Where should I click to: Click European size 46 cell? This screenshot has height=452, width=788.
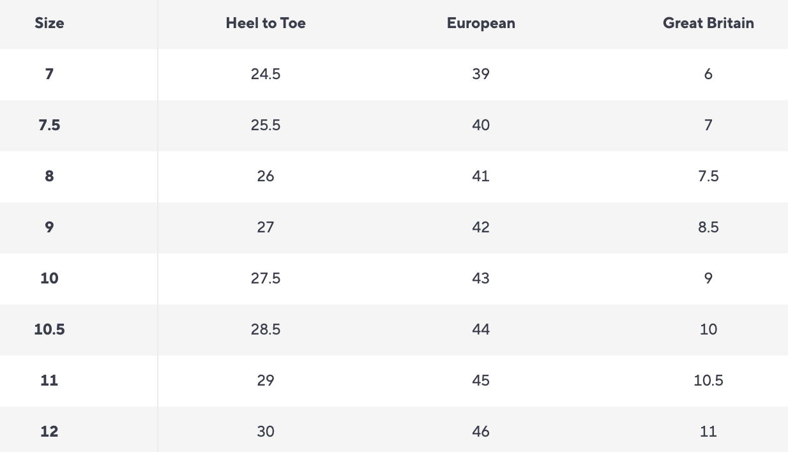click(x=481, y=432)
